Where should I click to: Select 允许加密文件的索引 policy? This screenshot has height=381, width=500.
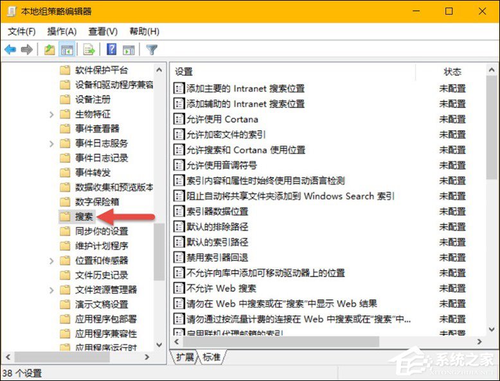pyautogui.click(x=226, y=135)
